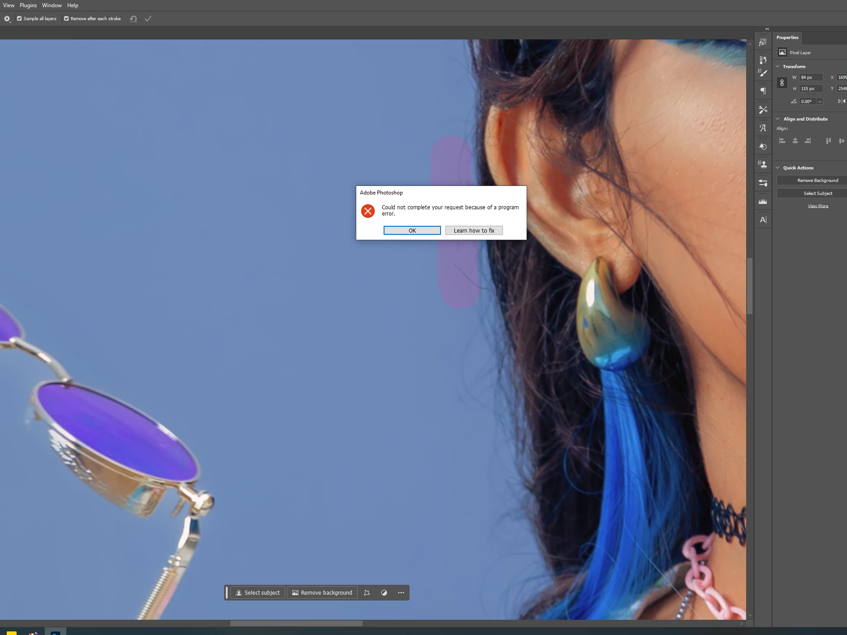Click the Learn how to fix button

474,230
